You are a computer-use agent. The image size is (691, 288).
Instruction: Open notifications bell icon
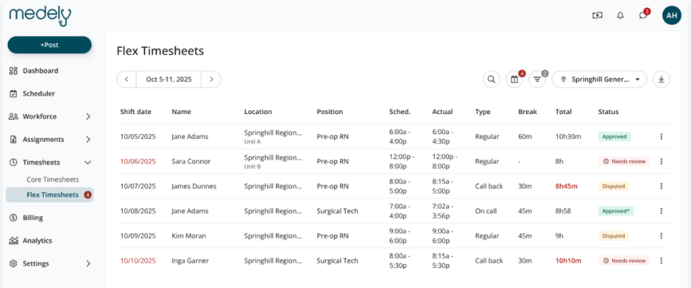[x=621, y=16]
